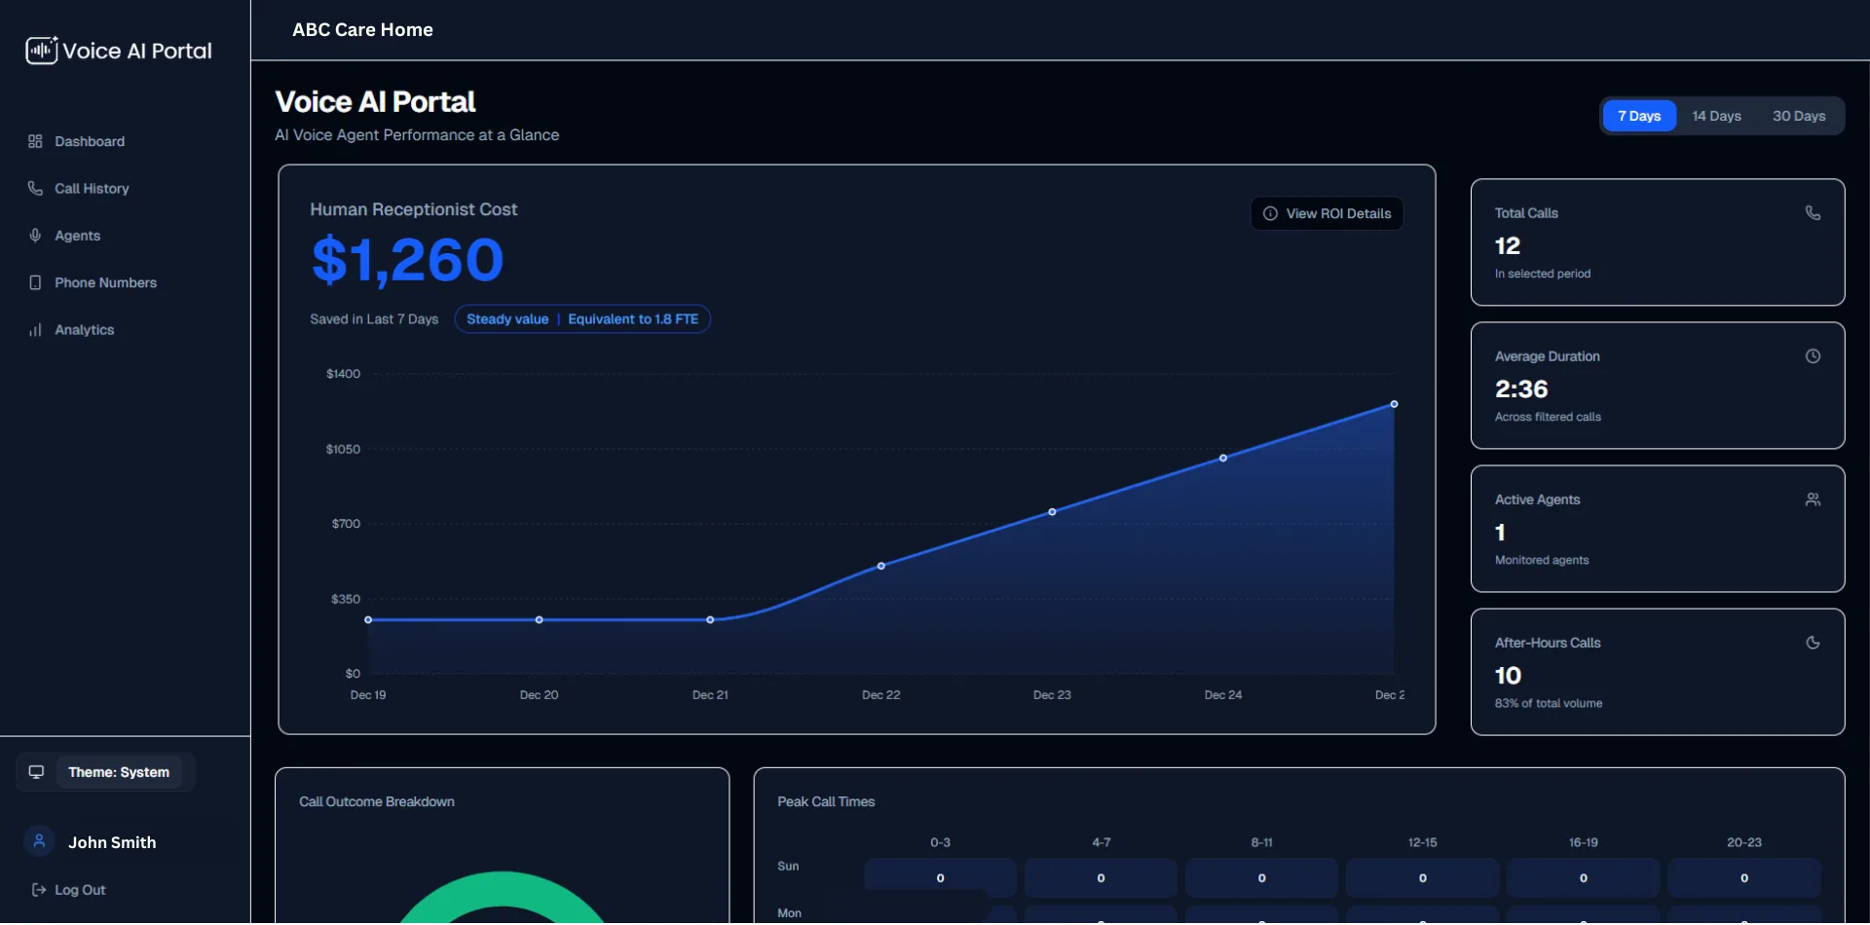Select the Analytics bar chart icon

coord(35,329)
